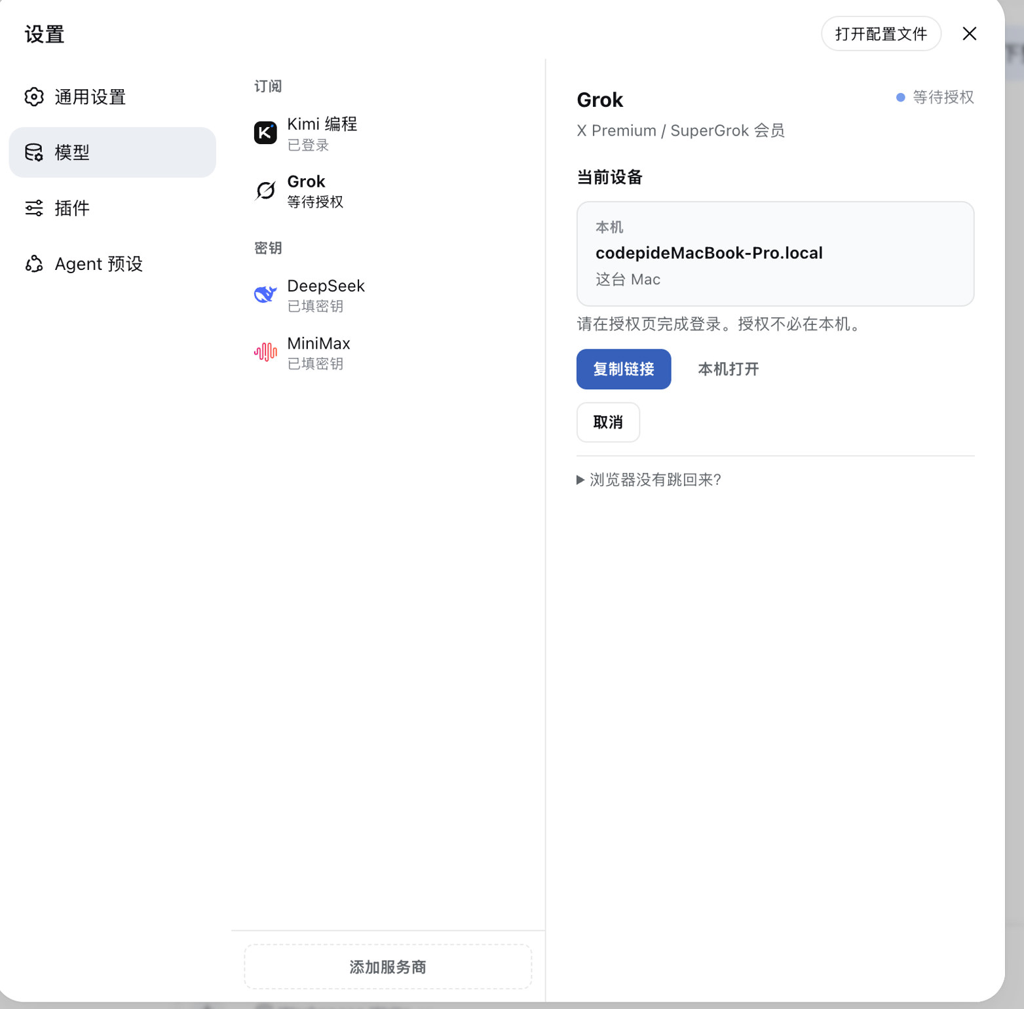Select Kimi 编程 provider
Screen dimensions: 1024x1009
click(388, 134)
